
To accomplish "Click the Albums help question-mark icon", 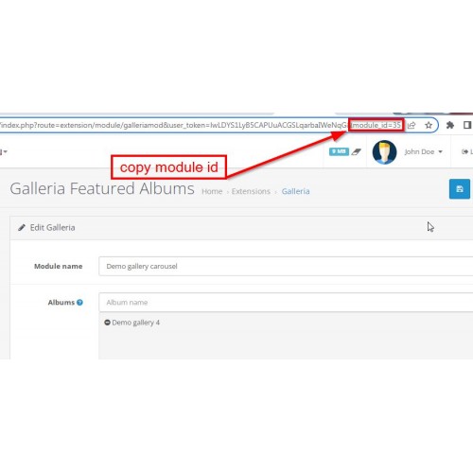I will [x=79, y=303].
